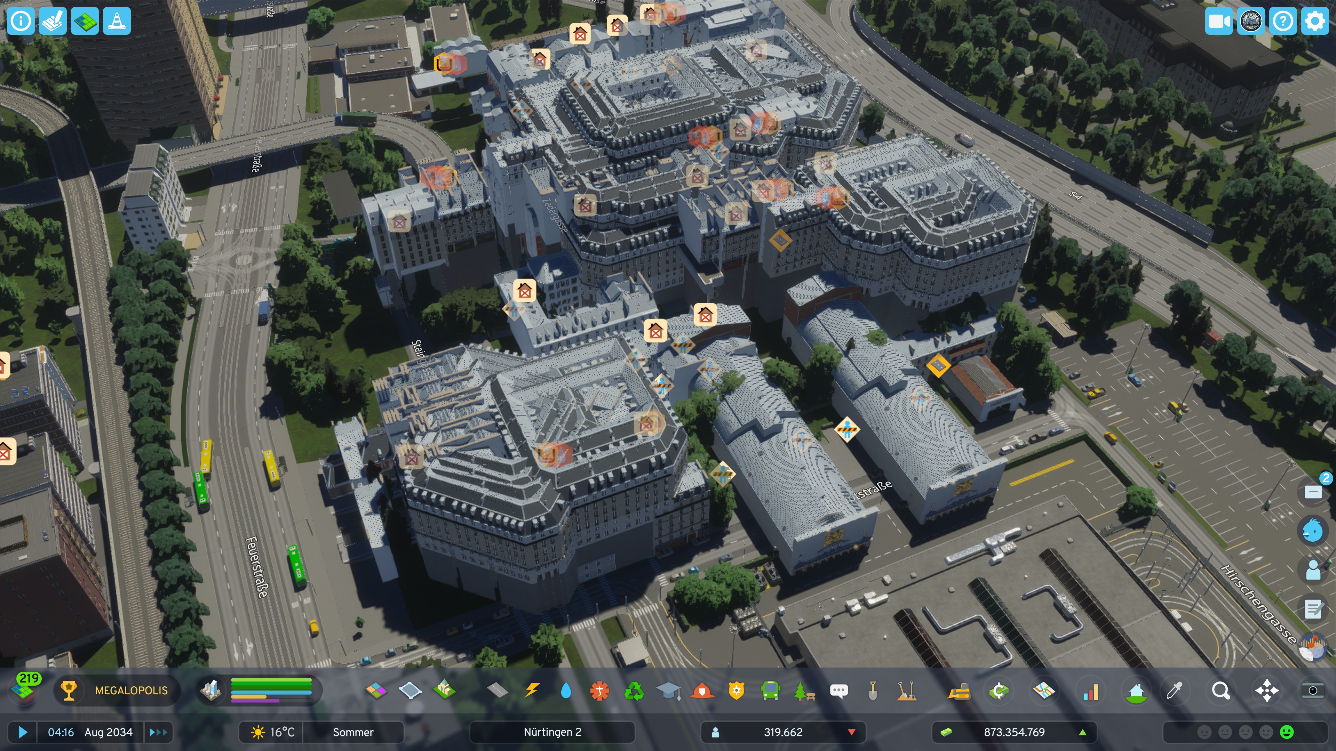Open Fire and Rescue menu
1336x751 pixels.
click(702, 691)
